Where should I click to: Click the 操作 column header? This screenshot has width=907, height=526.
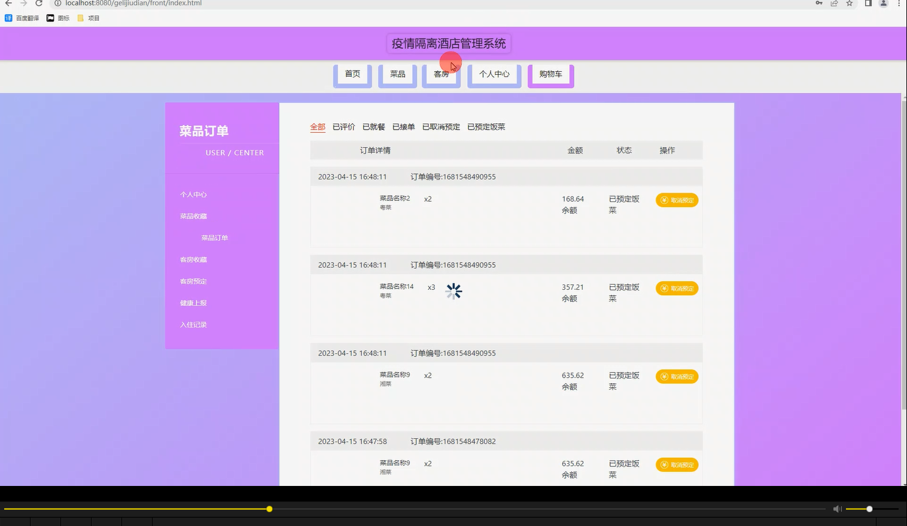[x=667, y=150]
